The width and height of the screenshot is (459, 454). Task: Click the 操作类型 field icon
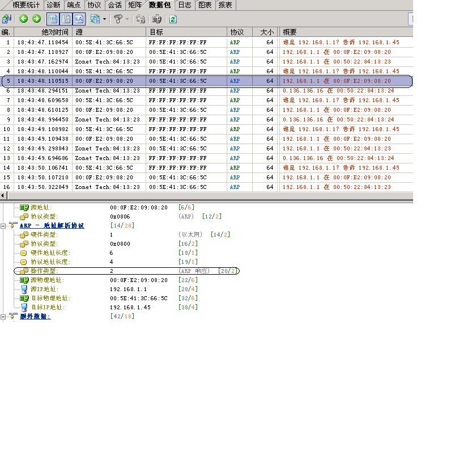pyautogui.click(x=24, y=271)
